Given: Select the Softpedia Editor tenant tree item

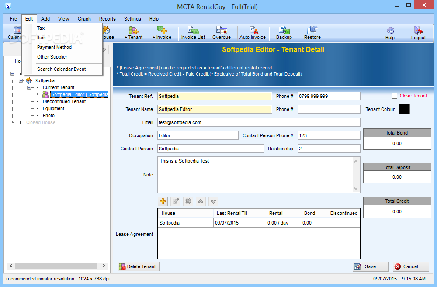Looking at the screenshot, I should point(79,94).
